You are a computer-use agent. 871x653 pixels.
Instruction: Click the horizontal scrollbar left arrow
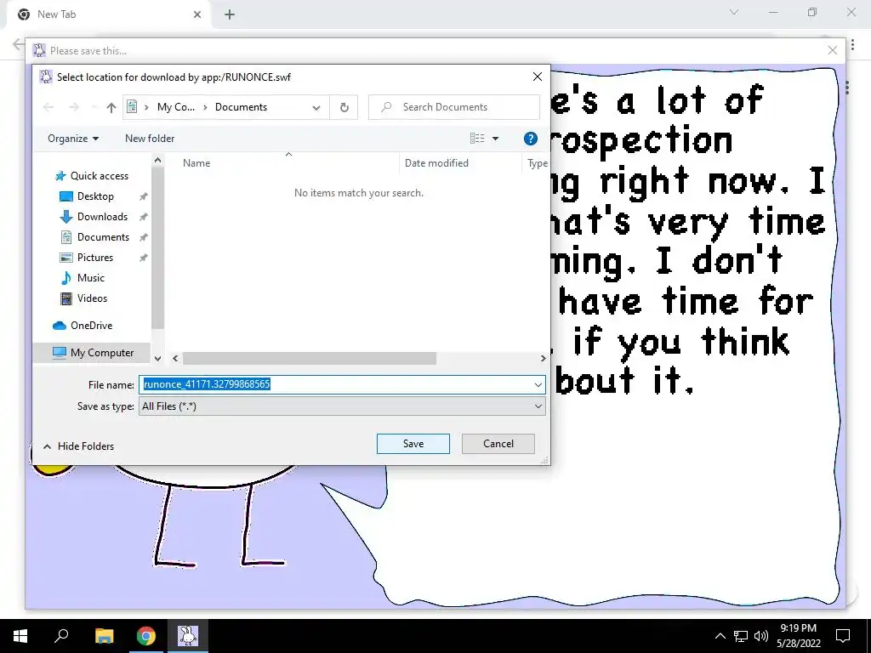(175, 359)
